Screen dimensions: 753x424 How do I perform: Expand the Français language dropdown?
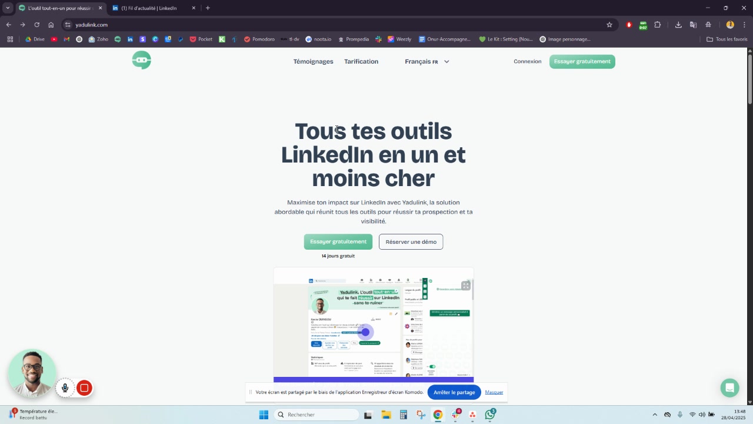click(427, 62)
